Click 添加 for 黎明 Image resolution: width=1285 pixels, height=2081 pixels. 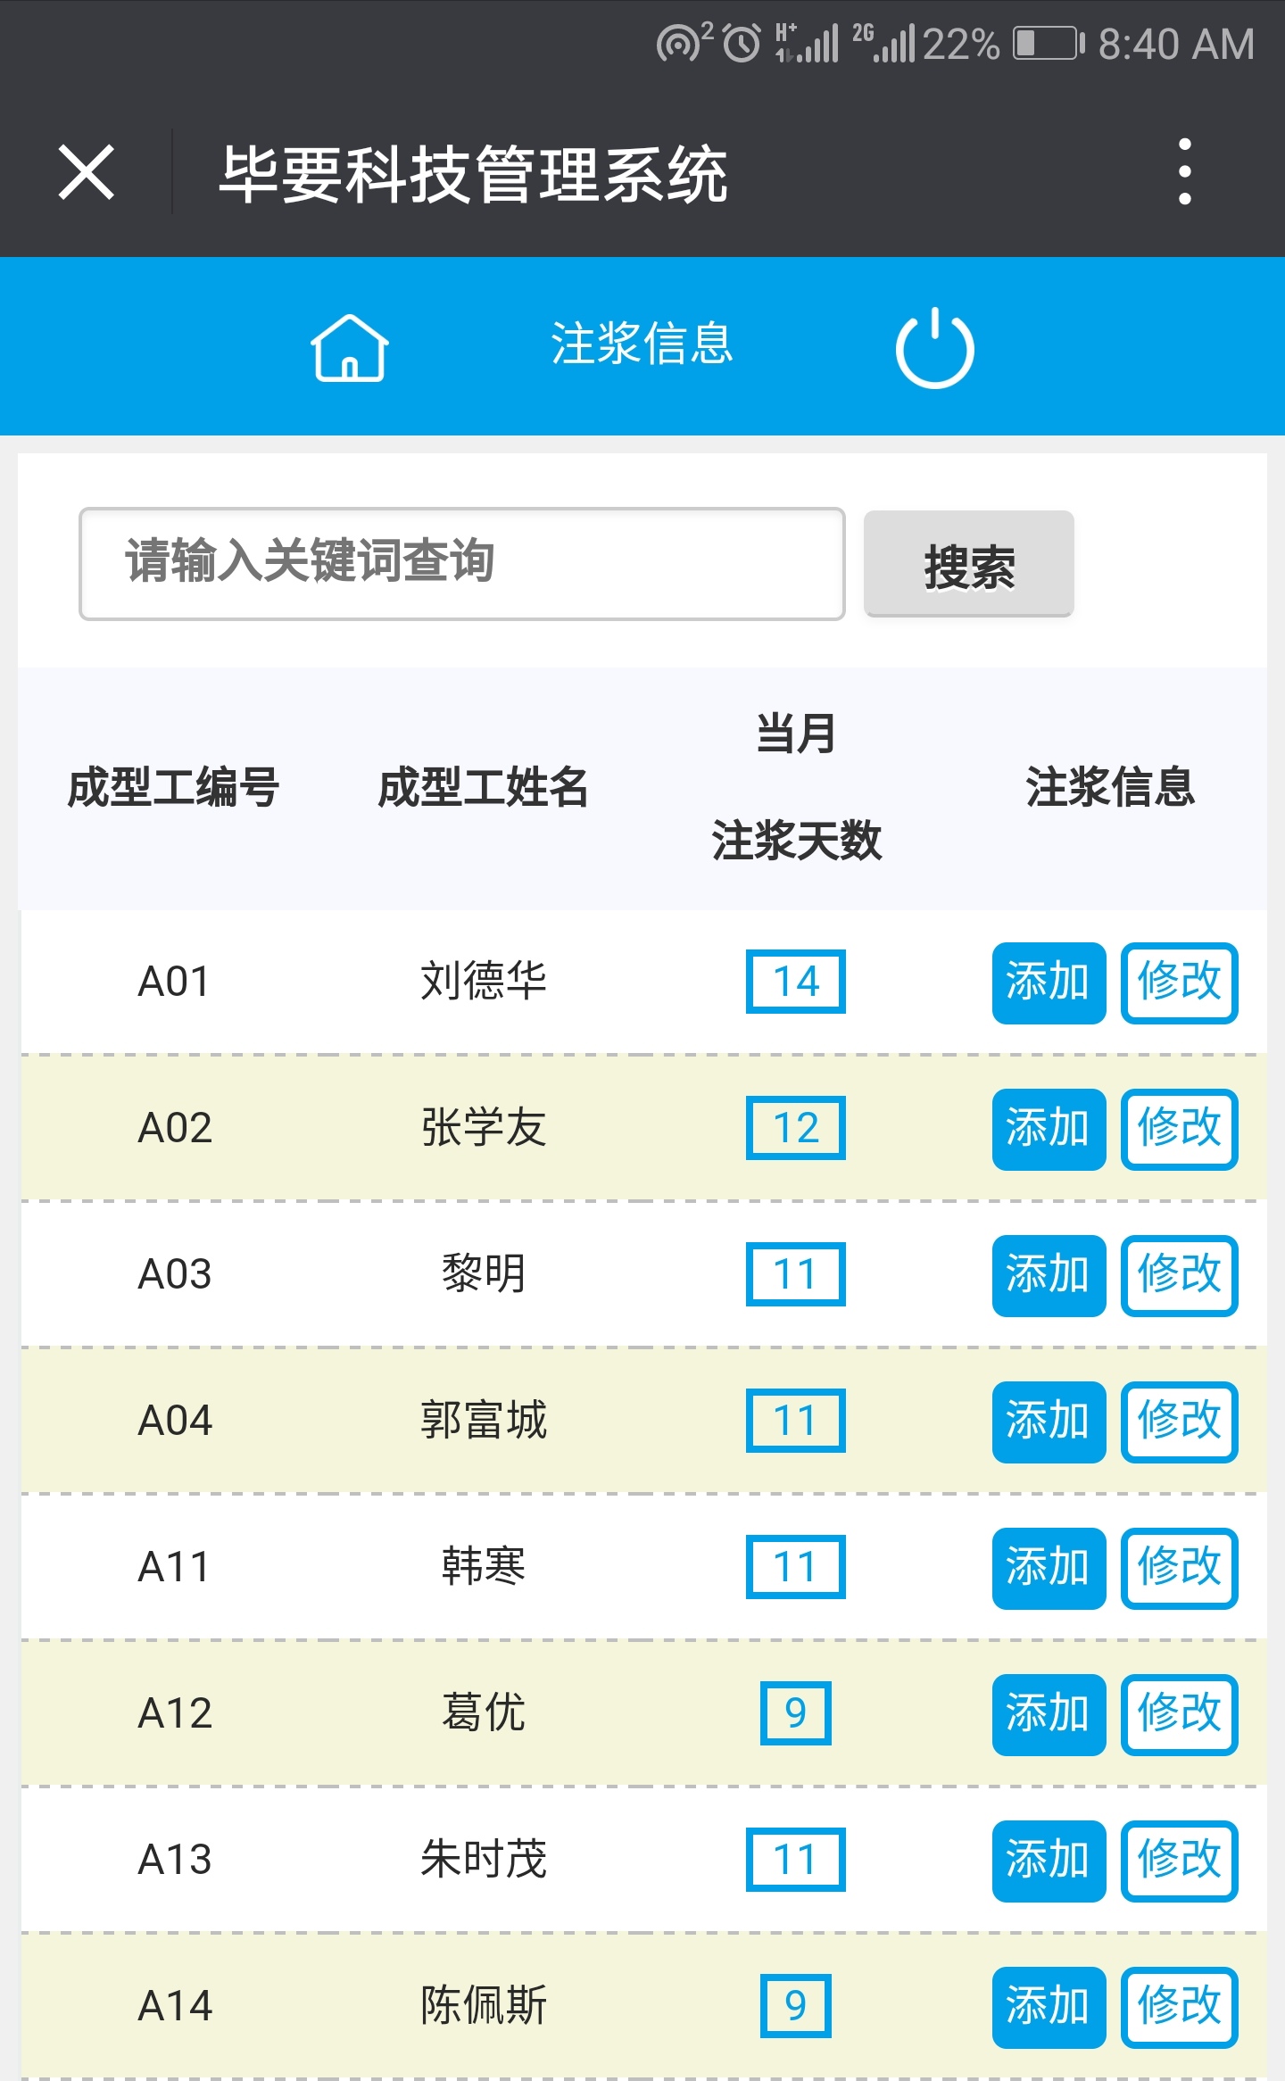(x=1049, y=1275)
